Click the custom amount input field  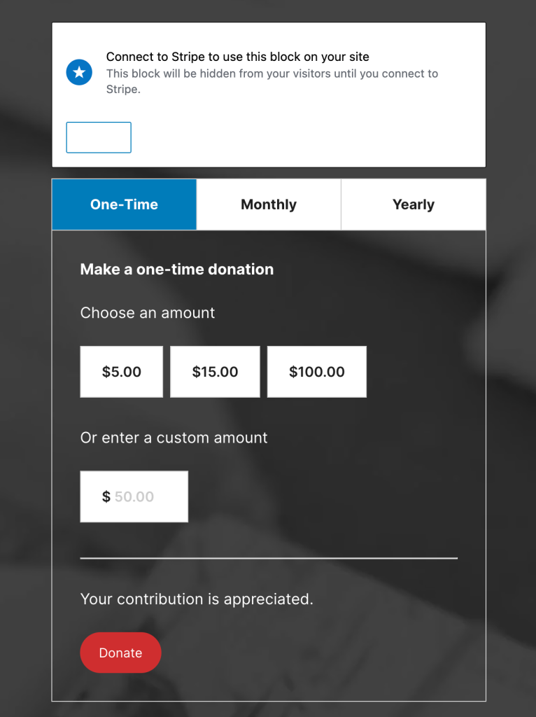tap(134, 496)
